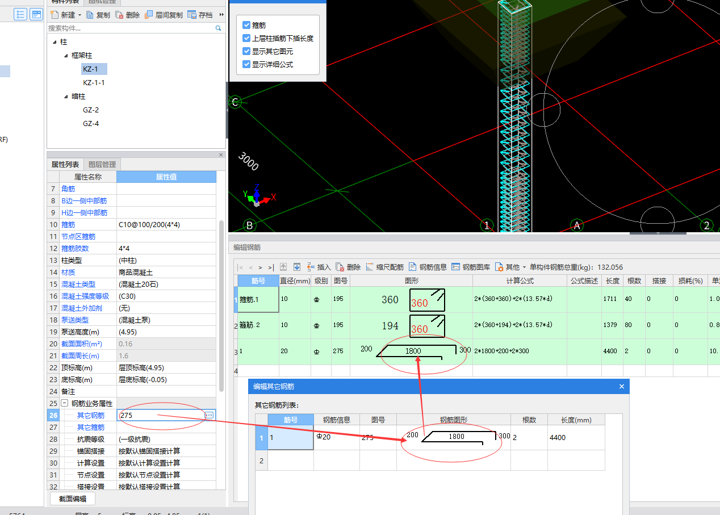Open the 钢筋图库 library
The height and width of the screenshot is (515, 720).
click(x=471, y=267)
